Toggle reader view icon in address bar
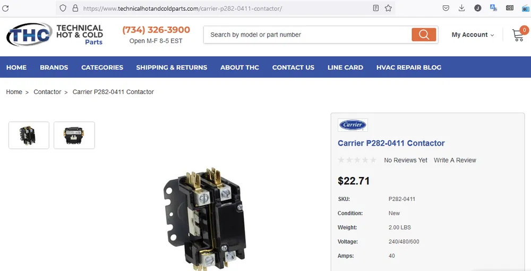531x271 pixels. tap(375, 8)
